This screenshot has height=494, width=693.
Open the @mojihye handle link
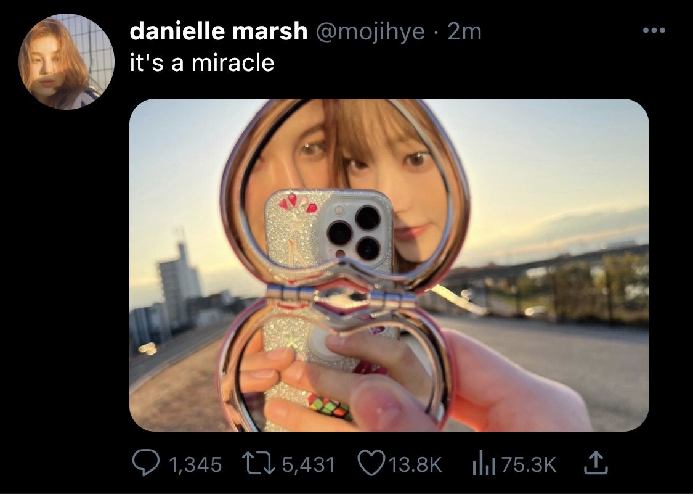point(370,32)
